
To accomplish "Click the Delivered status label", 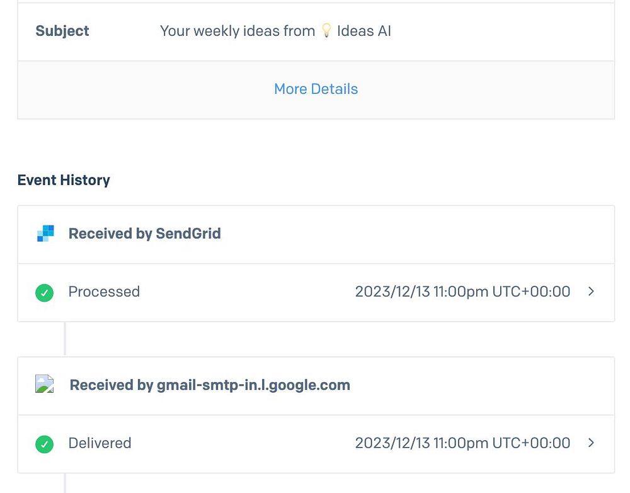I will click(x=100, y=443).
